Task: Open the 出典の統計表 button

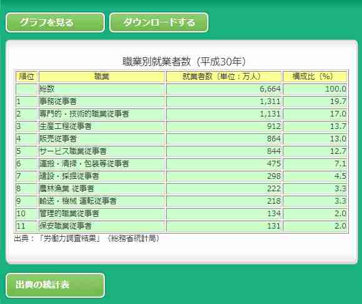Action: coord(55,285)
